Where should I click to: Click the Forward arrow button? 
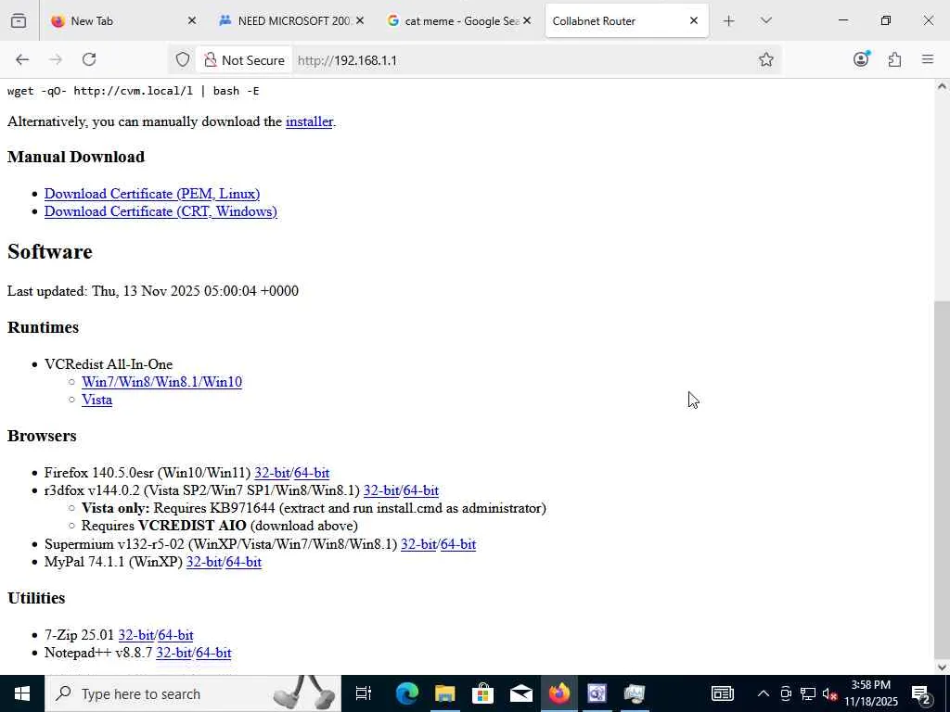click(56, 59)
